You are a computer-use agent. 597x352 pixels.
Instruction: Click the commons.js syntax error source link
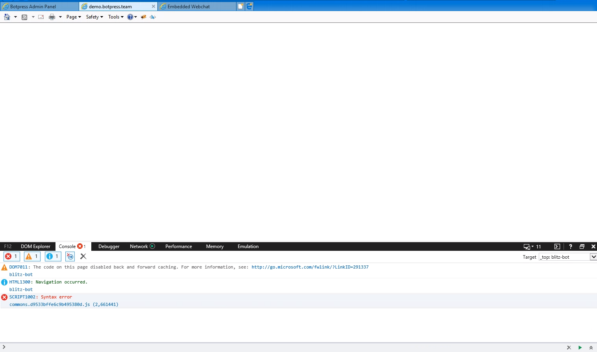pos(64,304)
